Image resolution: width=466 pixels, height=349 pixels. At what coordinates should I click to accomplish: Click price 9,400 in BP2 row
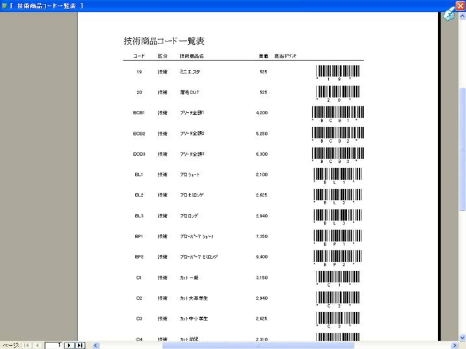coord(261,256)
